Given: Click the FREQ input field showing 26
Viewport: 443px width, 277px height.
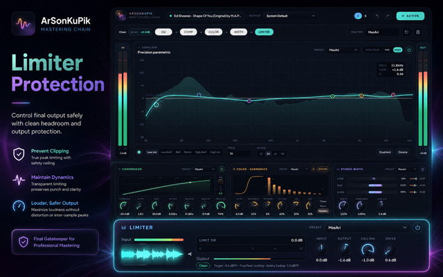Looking at the screenshot, I should [x=239, y=154].
